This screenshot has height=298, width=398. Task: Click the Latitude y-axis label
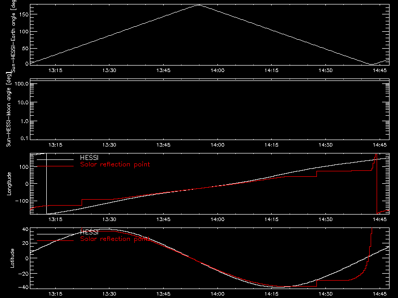tap(12, 258)
